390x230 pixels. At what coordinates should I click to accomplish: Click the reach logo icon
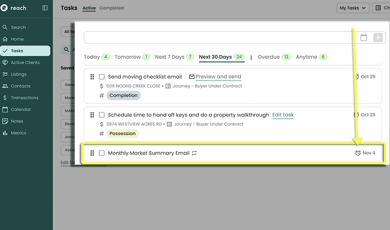point(5,8)
